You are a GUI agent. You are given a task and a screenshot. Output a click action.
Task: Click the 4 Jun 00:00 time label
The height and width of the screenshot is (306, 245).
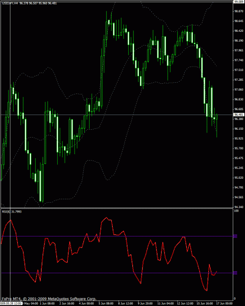point(86,304)
